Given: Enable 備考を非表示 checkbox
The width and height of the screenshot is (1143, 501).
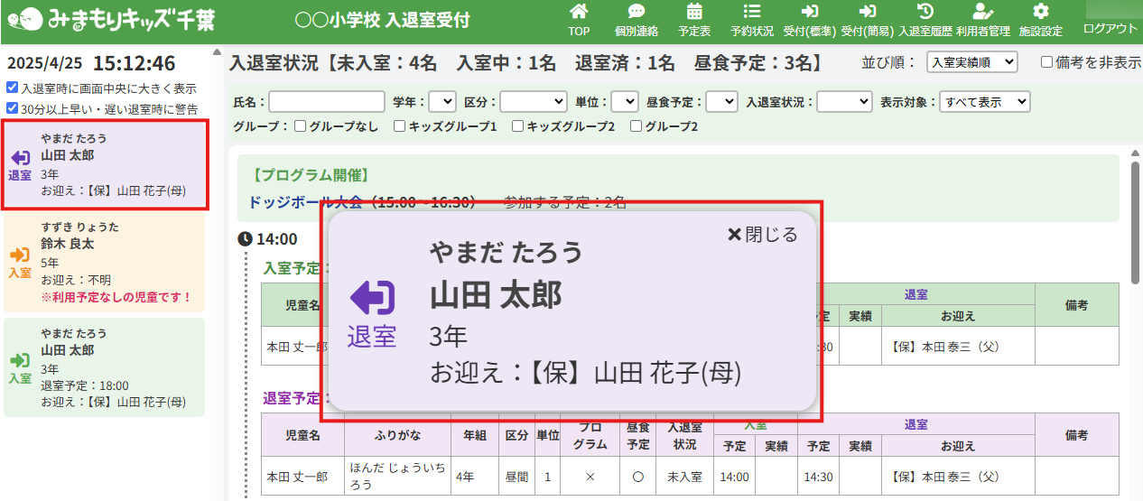Looking at the screenshot, I should tap(1047, 62).
